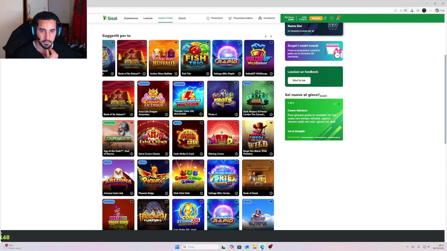Open Microsoft Store from the taskbar

click(239, 247)
